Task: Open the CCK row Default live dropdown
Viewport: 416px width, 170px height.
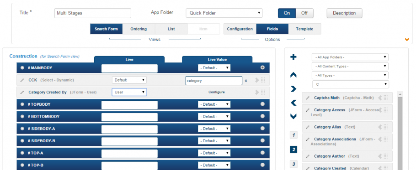Action: click(129, 80)
